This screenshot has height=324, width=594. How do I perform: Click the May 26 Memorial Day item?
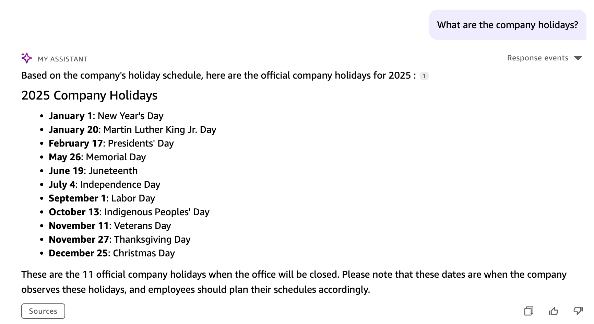(97, 157)
